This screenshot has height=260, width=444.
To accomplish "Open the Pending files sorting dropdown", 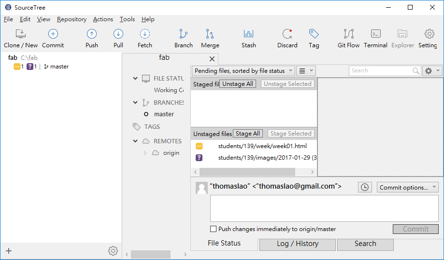I will pos(243,70).
